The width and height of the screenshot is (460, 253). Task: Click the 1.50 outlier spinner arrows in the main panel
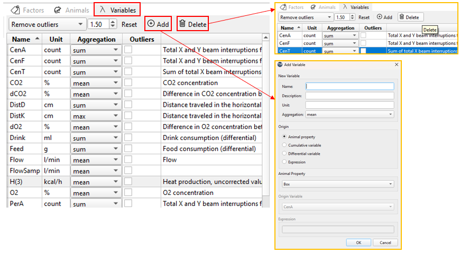tap(113, 24)
